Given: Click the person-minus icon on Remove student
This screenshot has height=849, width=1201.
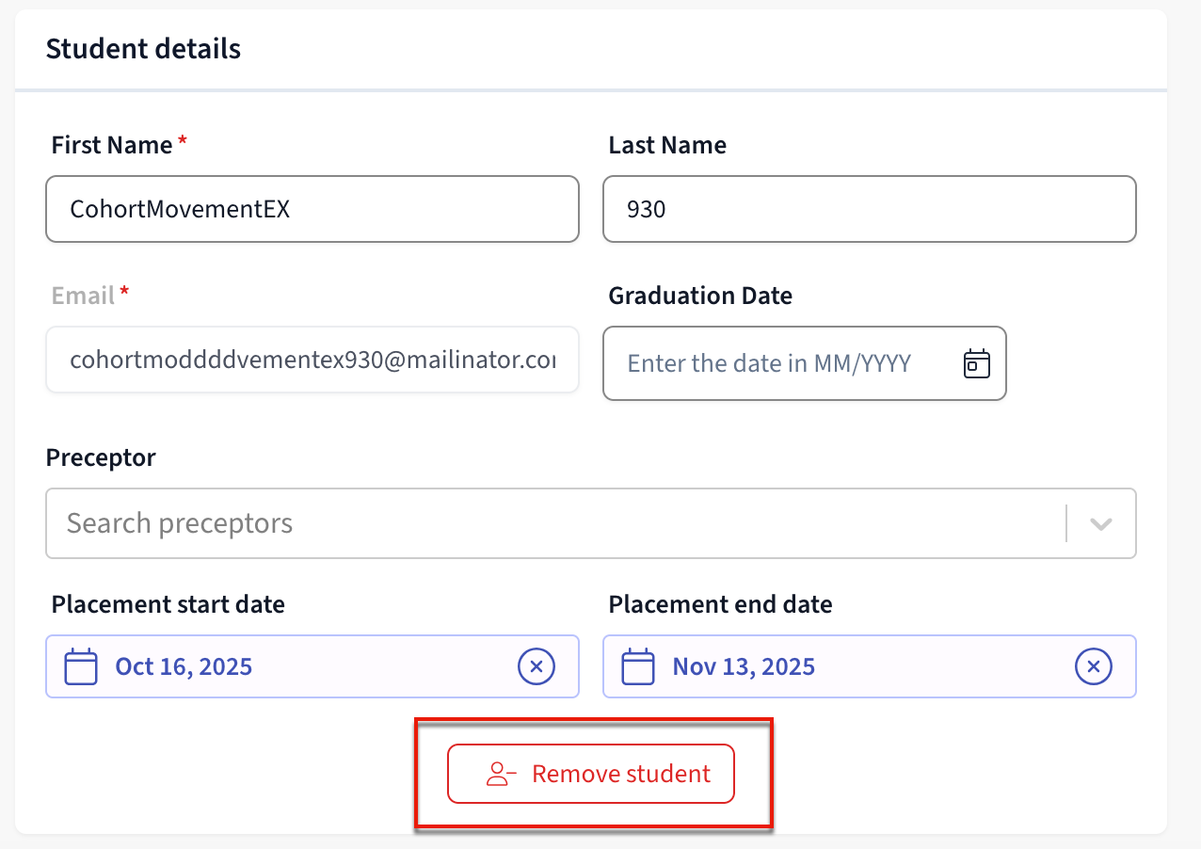Looking at the screenshot, I should tap(501, 774).
